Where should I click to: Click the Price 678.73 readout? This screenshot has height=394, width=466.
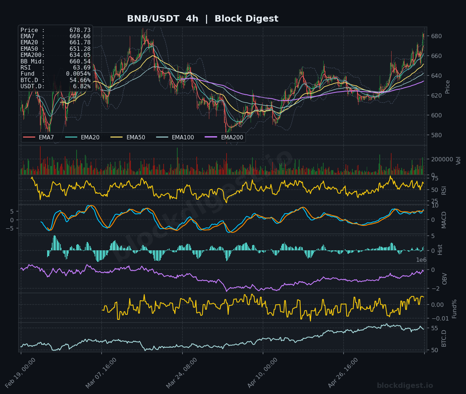point(55,30)
